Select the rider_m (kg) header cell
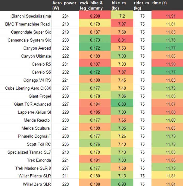The height and width of the screenshot is (186, 183). tap(141, 5)
